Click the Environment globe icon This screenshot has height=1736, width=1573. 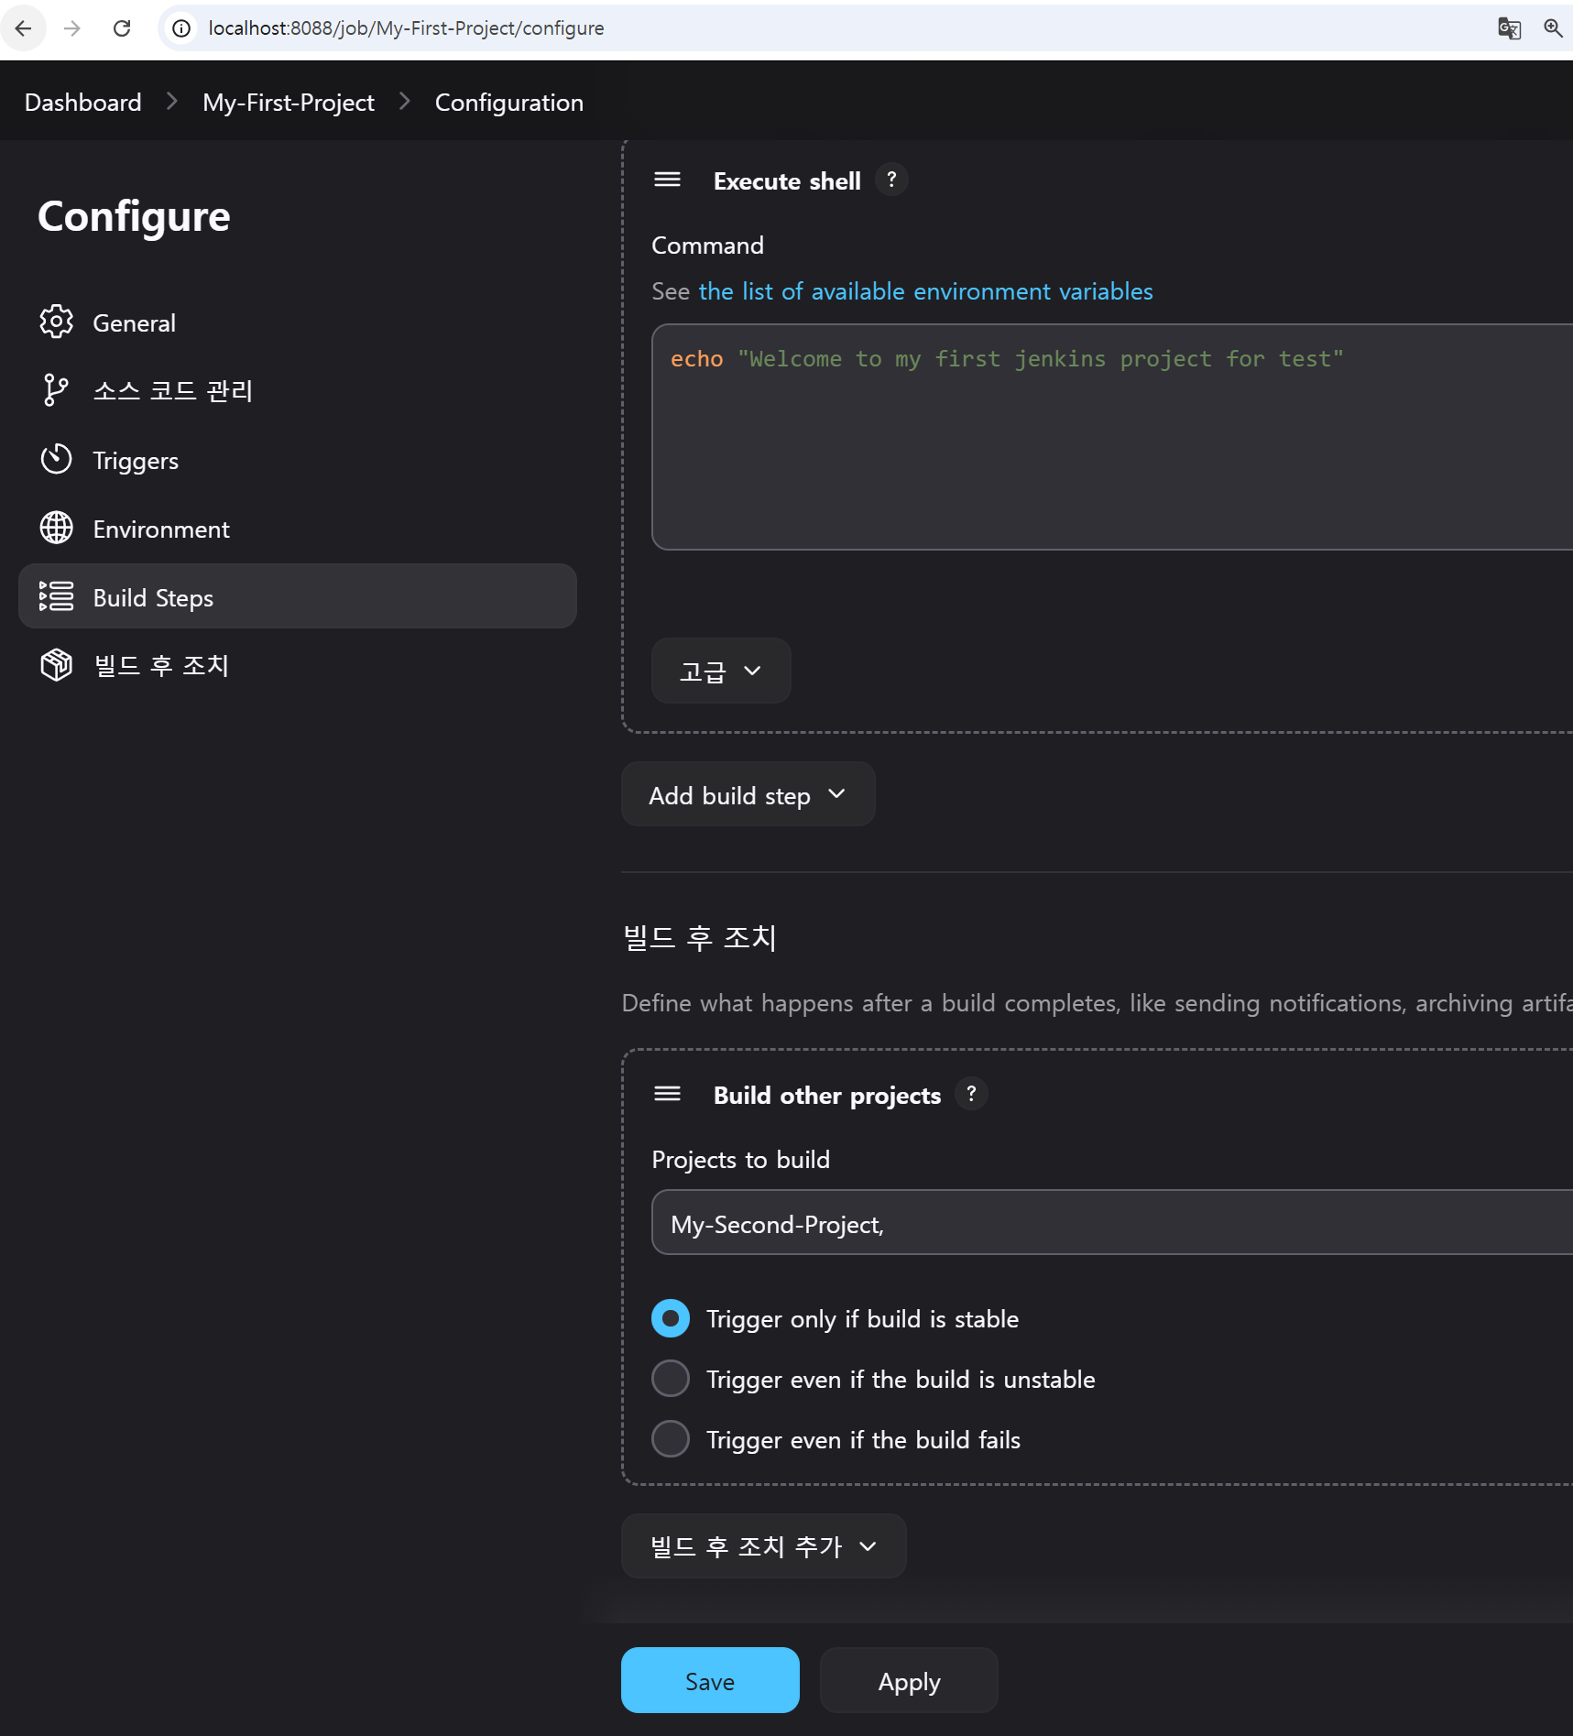click(x=56, y=529)
